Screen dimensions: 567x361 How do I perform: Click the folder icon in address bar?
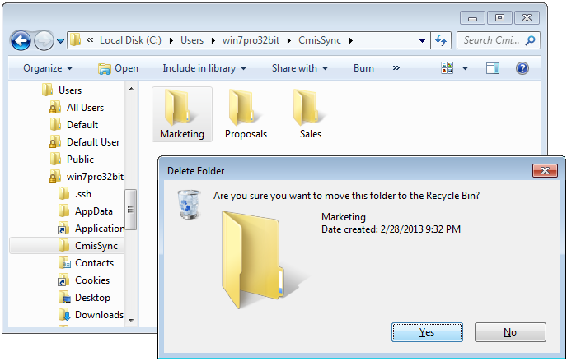pyautogui.click(x=75, y=40)
